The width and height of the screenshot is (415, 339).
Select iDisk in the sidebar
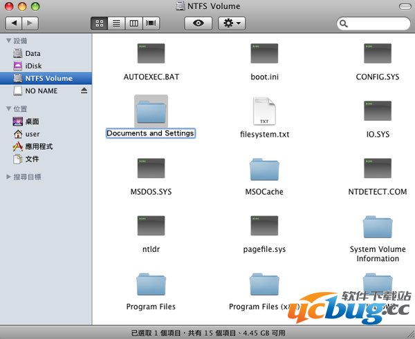click(33, 66)
